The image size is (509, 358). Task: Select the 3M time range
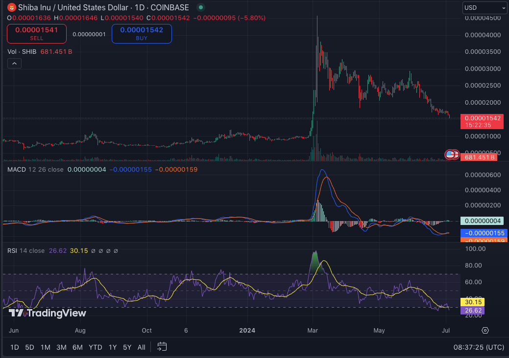(61, 347)
